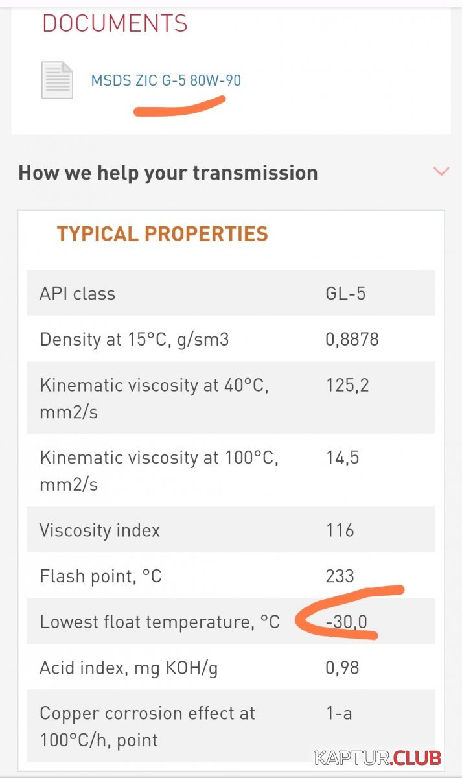Click the Acid index row label

128,668
